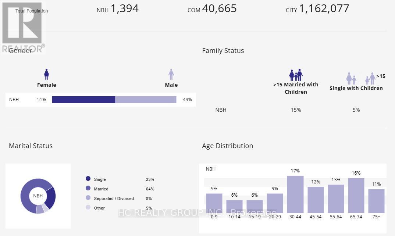The width and height of the screenshot is (395, 236).
Task: Select the Other legend dot
Action: (88, 207)
